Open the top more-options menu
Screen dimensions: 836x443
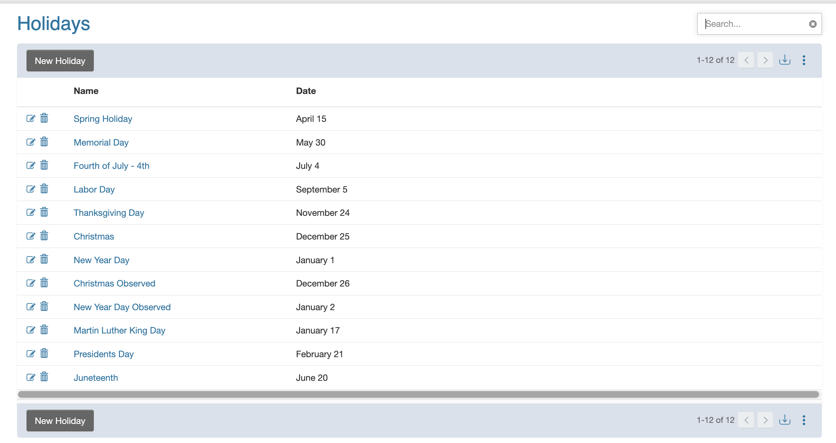[x=804, y=60]
